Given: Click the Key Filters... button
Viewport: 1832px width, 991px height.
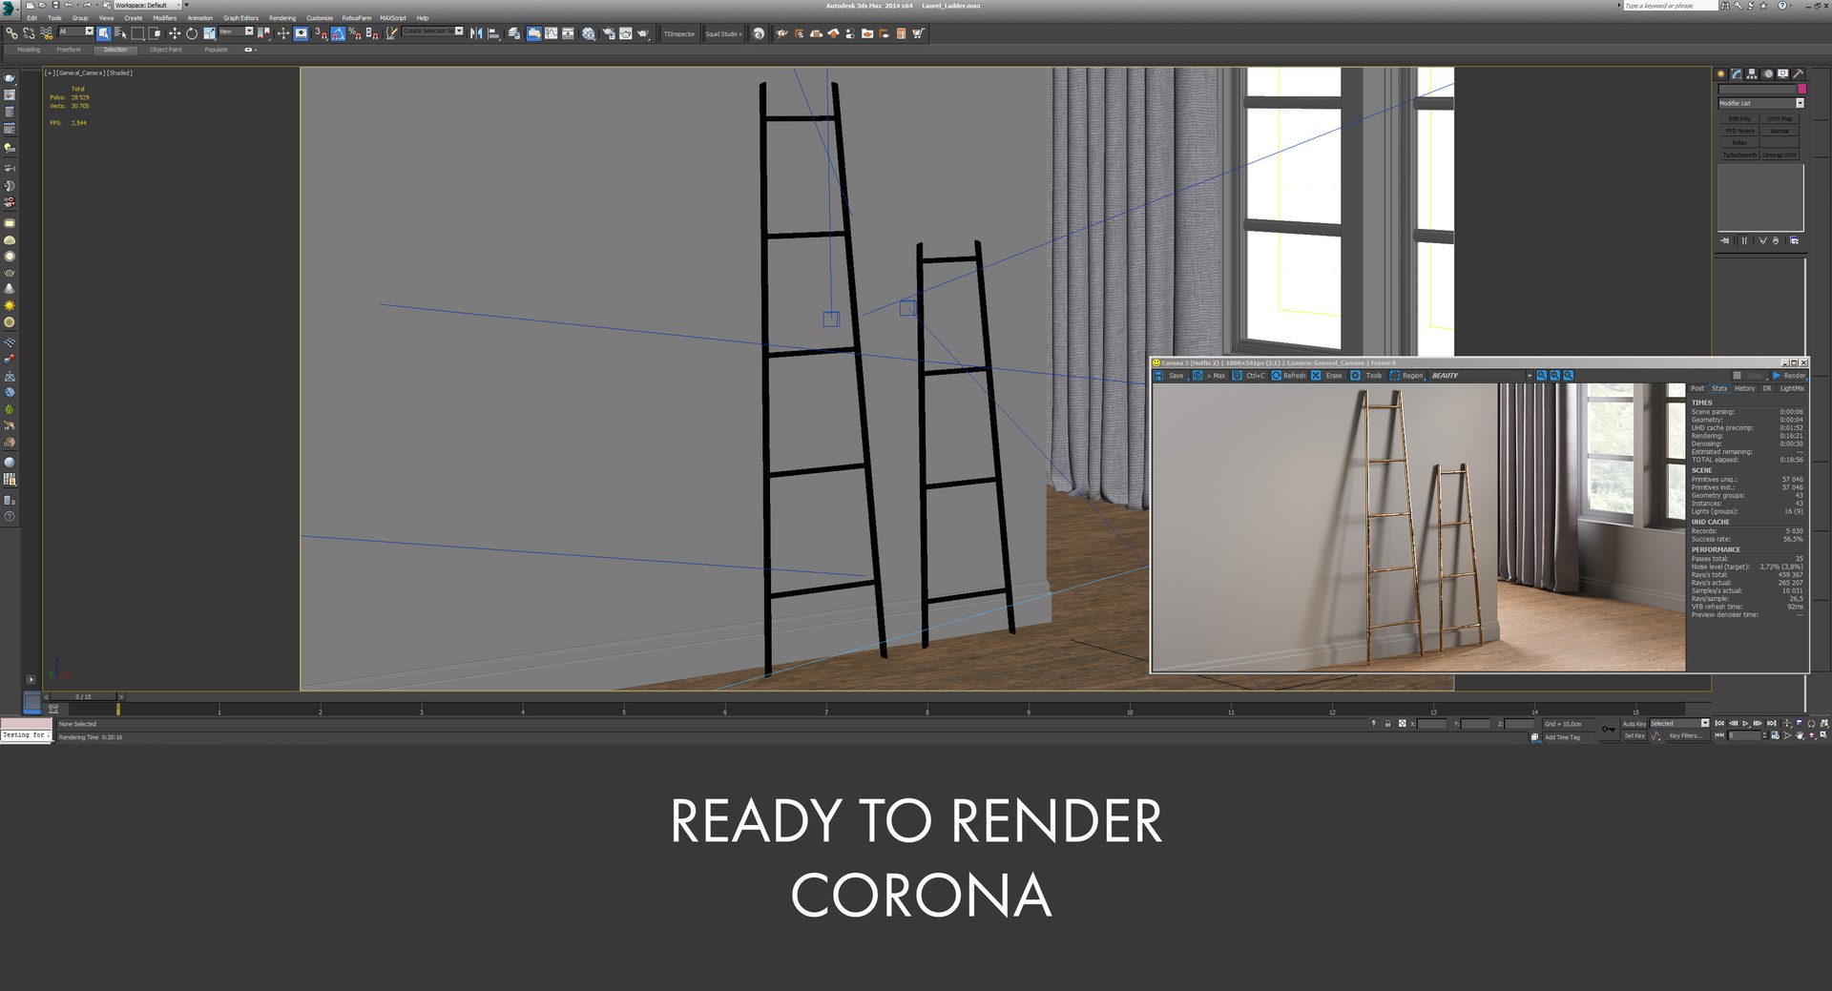Looking at the screenshot, I should click(x=1685, y=735).
